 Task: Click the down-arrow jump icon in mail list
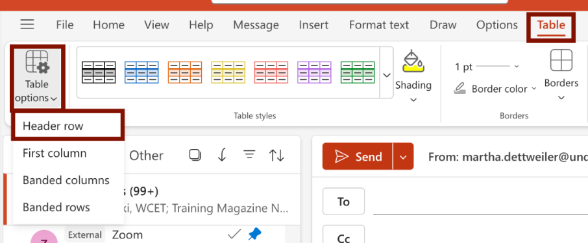pos(222,155)
